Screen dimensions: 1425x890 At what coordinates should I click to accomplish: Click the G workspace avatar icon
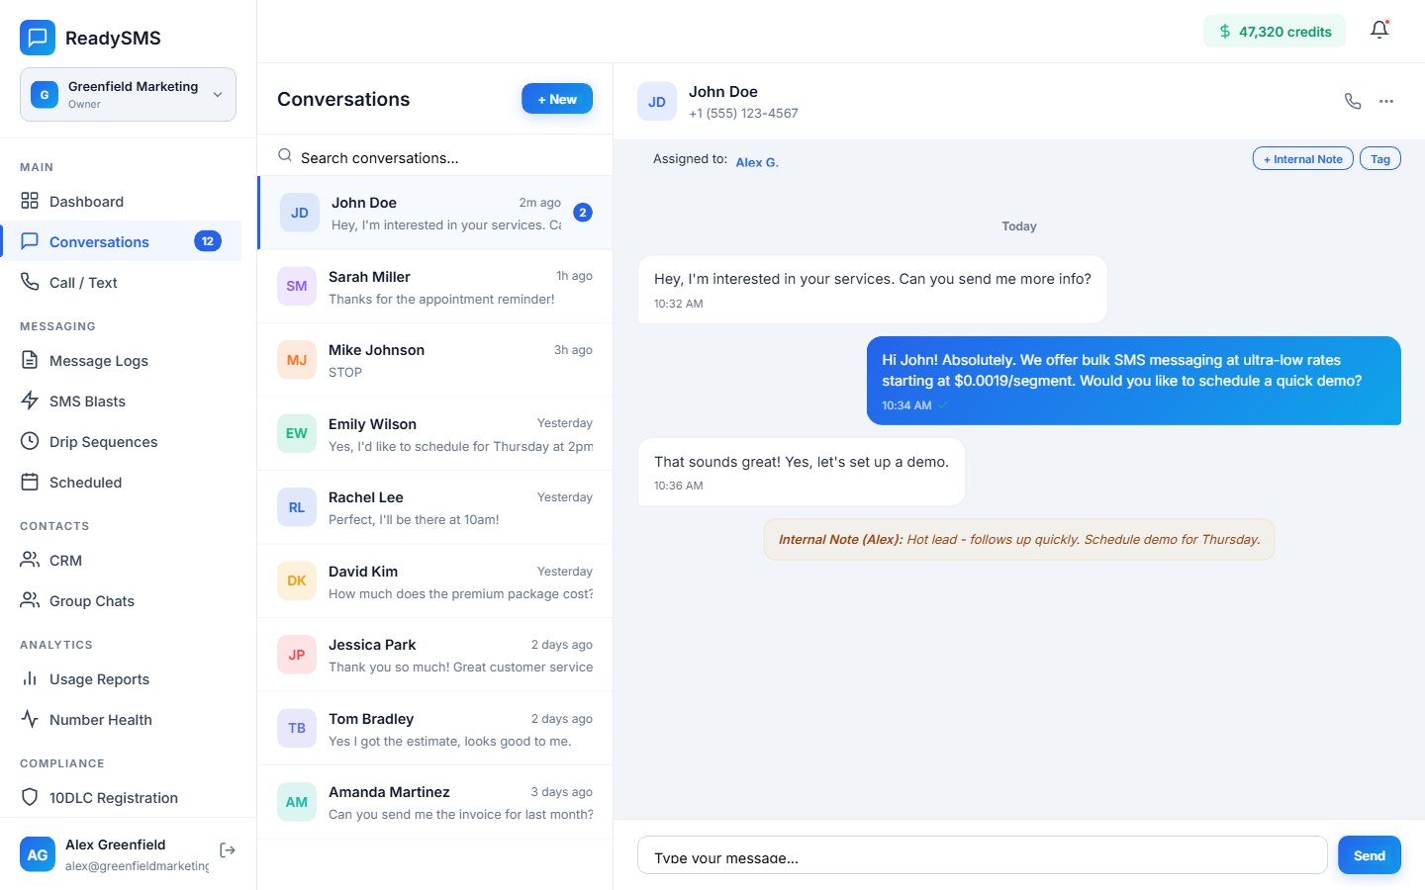pyautogui.click(x=45, y=95)
